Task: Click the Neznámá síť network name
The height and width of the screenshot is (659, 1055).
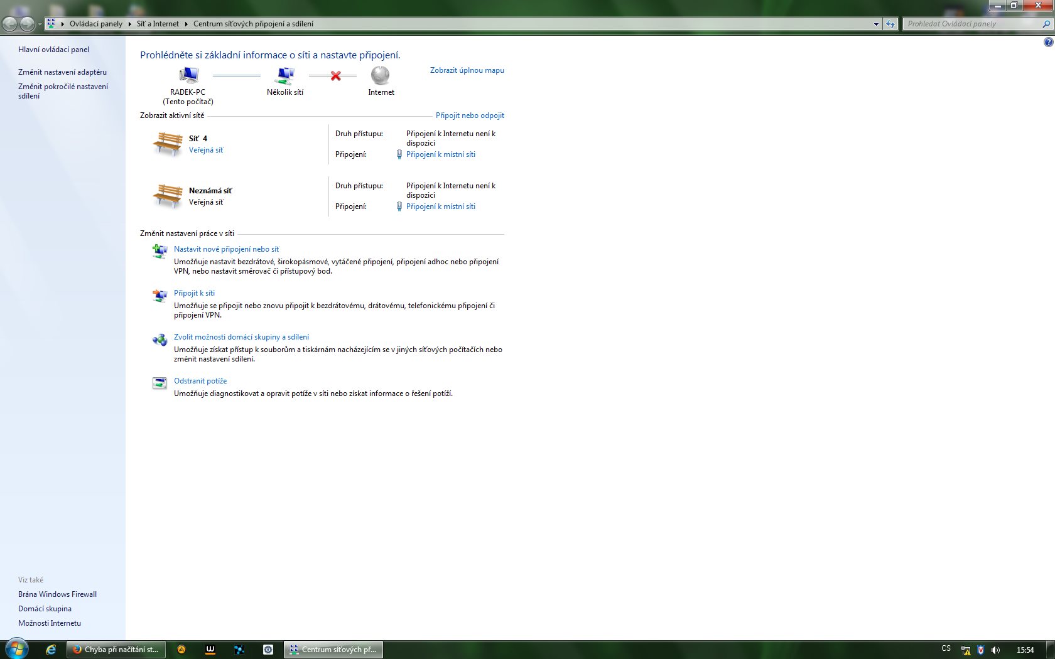Action: click(210, 191)
